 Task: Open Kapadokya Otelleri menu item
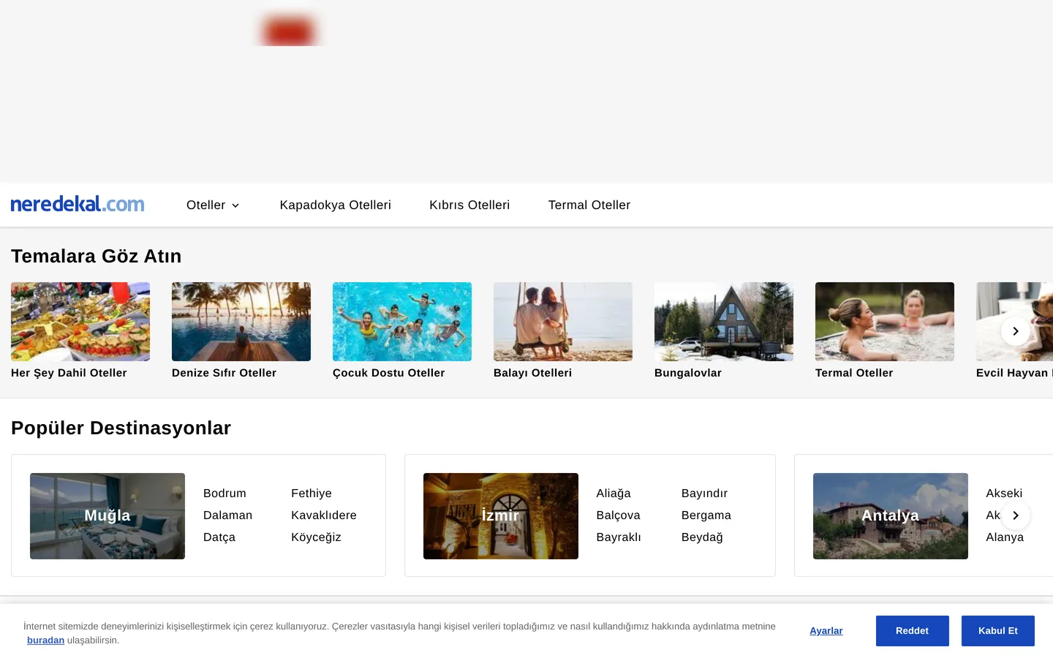click(336, 205)
